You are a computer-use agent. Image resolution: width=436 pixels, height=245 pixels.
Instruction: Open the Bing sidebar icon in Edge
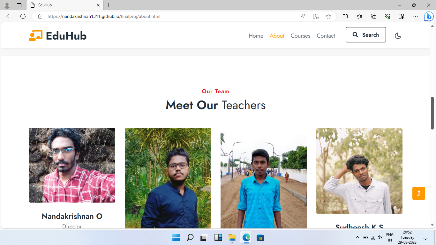pyautogui.click(x=429, y=16)
